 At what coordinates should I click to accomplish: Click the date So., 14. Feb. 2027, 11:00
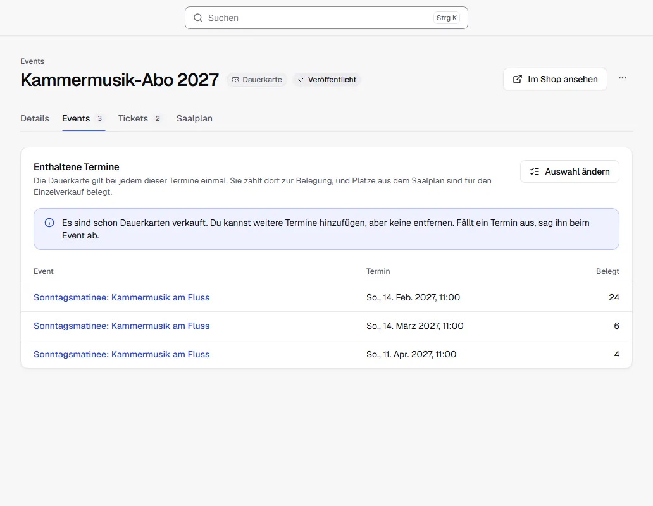coord(413,297)
